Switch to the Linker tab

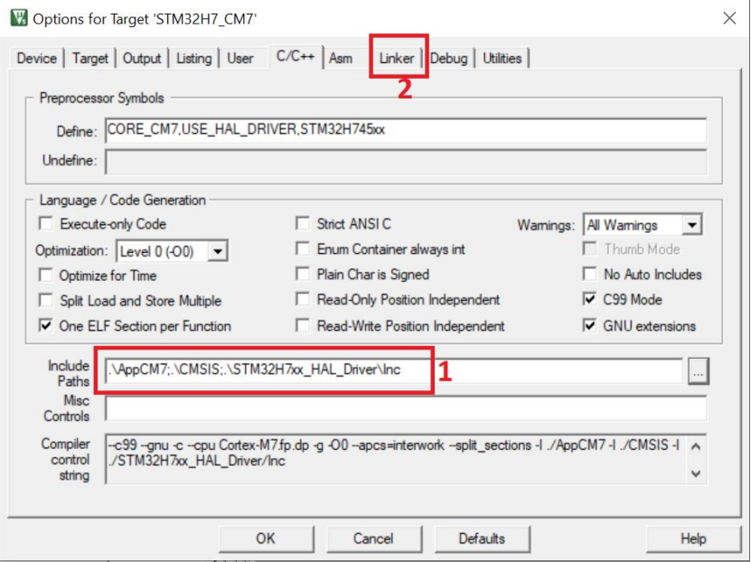[x=395, y=57]
